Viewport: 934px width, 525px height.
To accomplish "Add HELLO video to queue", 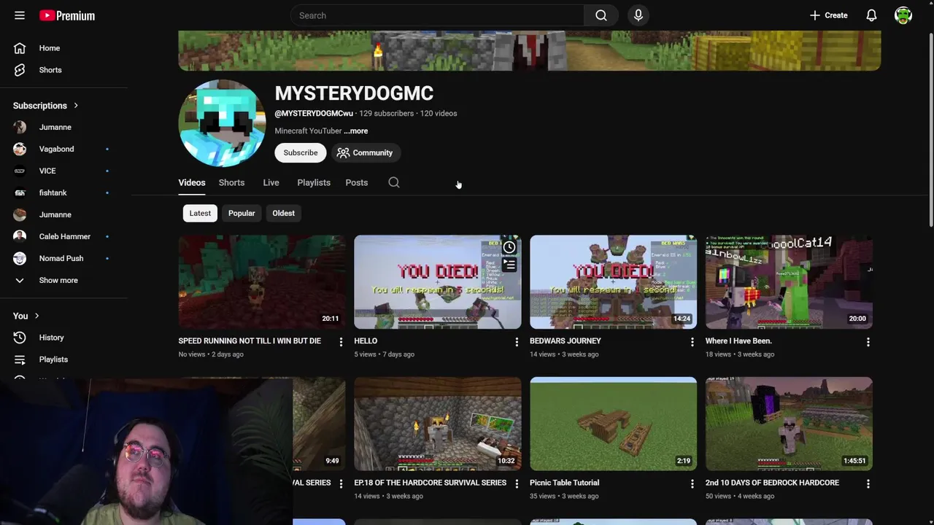I will click(509, 265).
